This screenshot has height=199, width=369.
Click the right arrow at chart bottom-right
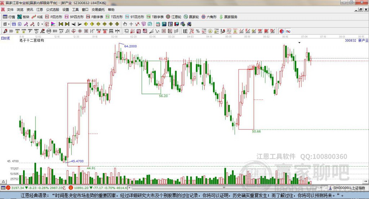point(366,181)
